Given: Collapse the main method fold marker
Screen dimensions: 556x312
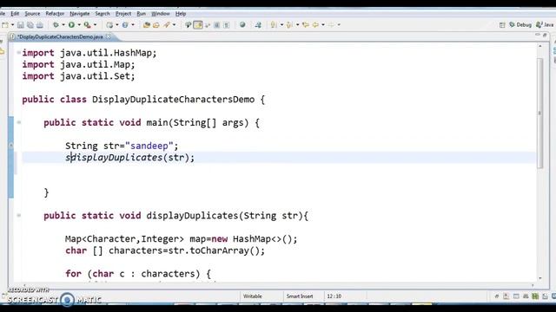Looking at the screenshot, I should pos(19,122).
